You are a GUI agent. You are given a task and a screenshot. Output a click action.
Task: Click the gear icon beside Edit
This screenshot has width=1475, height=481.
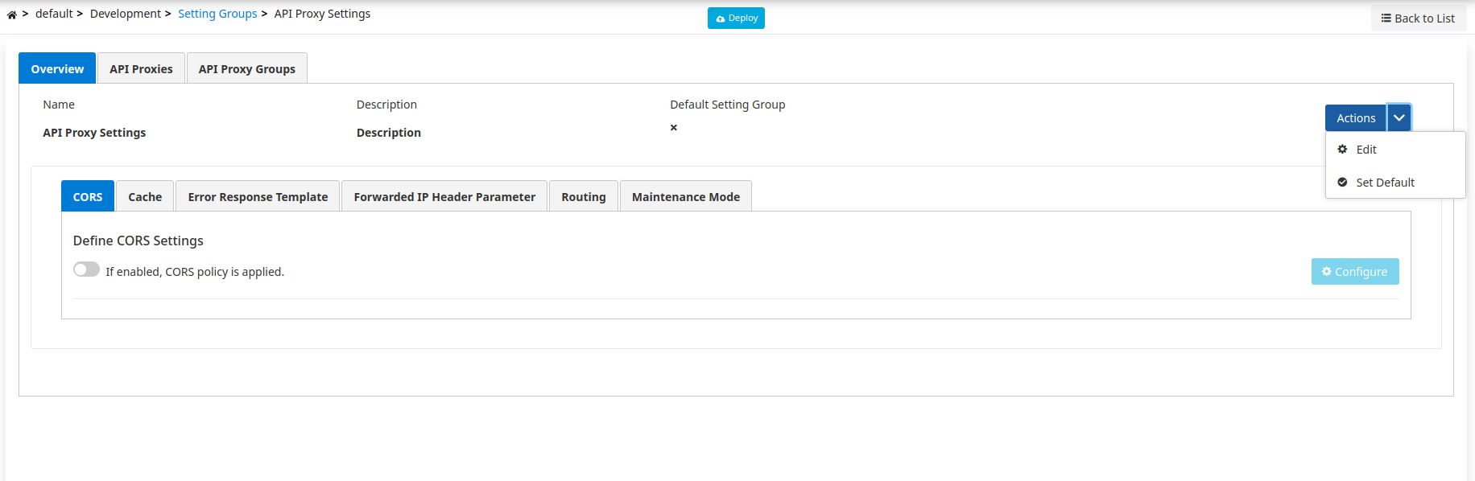[x=1342, y=149]
